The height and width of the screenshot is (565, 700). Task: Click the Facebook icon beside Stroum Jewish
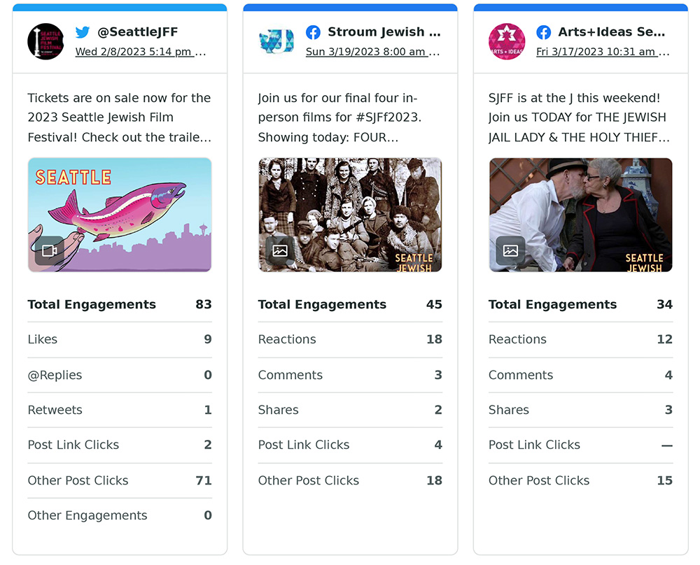313,32
